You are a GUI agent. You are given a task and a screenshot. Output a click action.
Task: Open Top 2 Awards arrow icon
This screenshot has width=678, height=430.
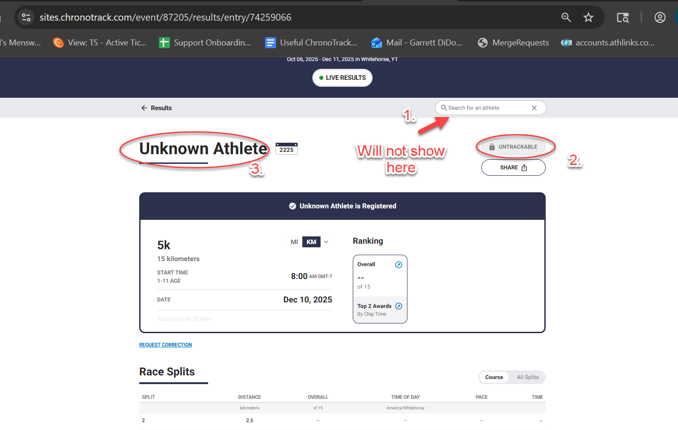pyautogui.click(x=398, y=306)
